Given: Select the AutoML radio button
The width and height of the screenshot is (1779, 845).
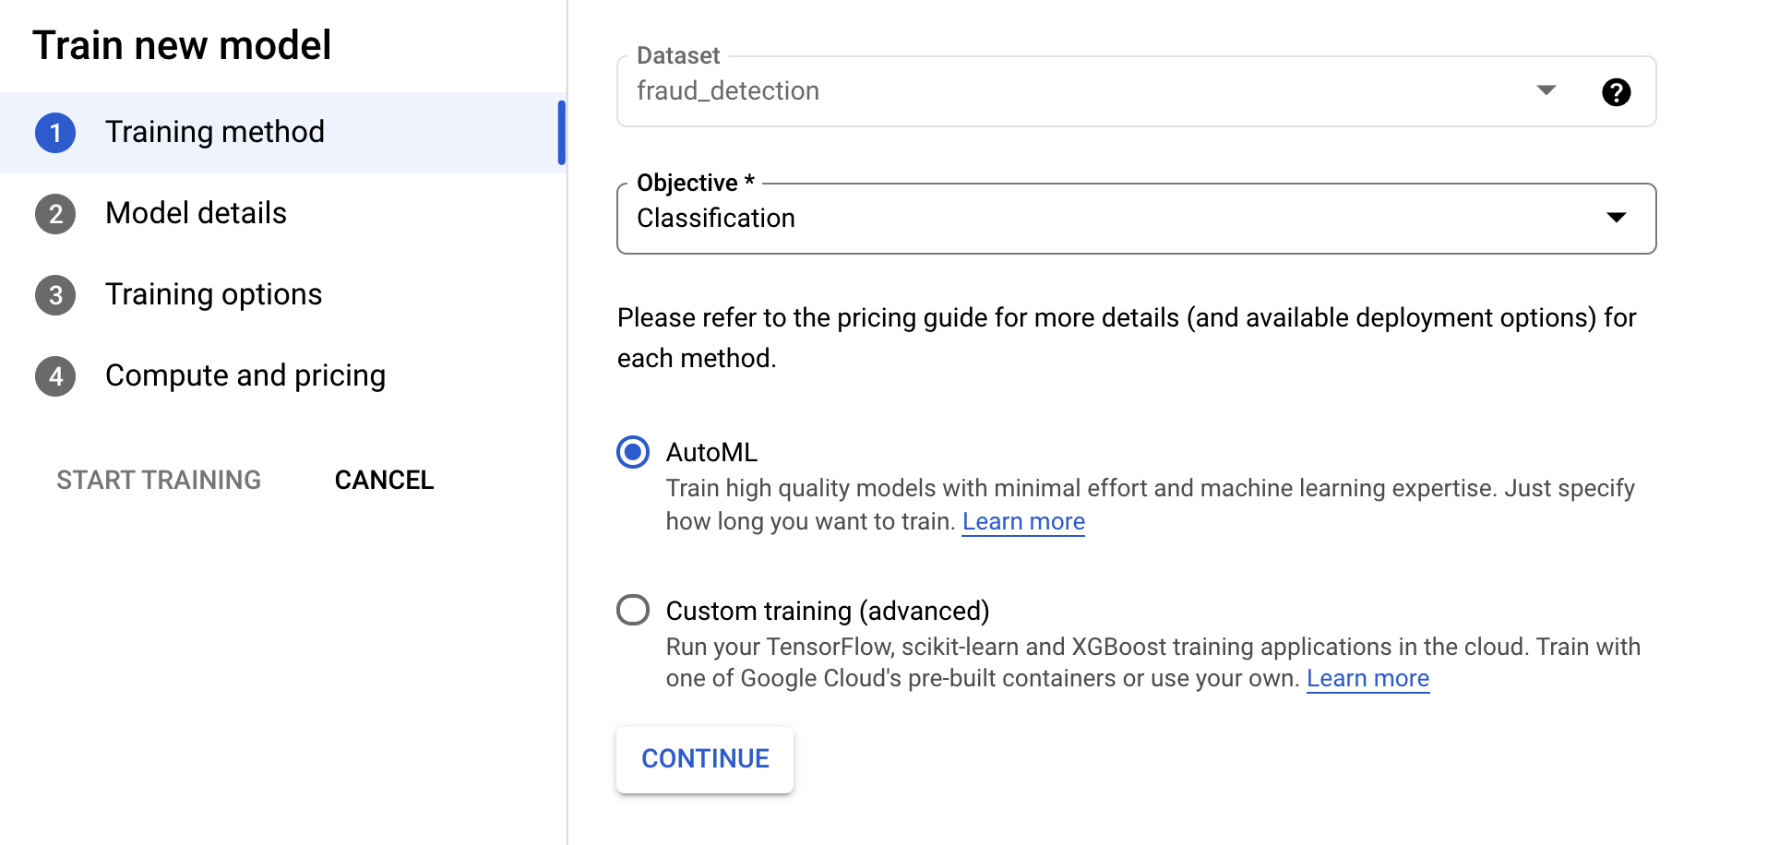Looking at the screenshot, I should 633,452.
